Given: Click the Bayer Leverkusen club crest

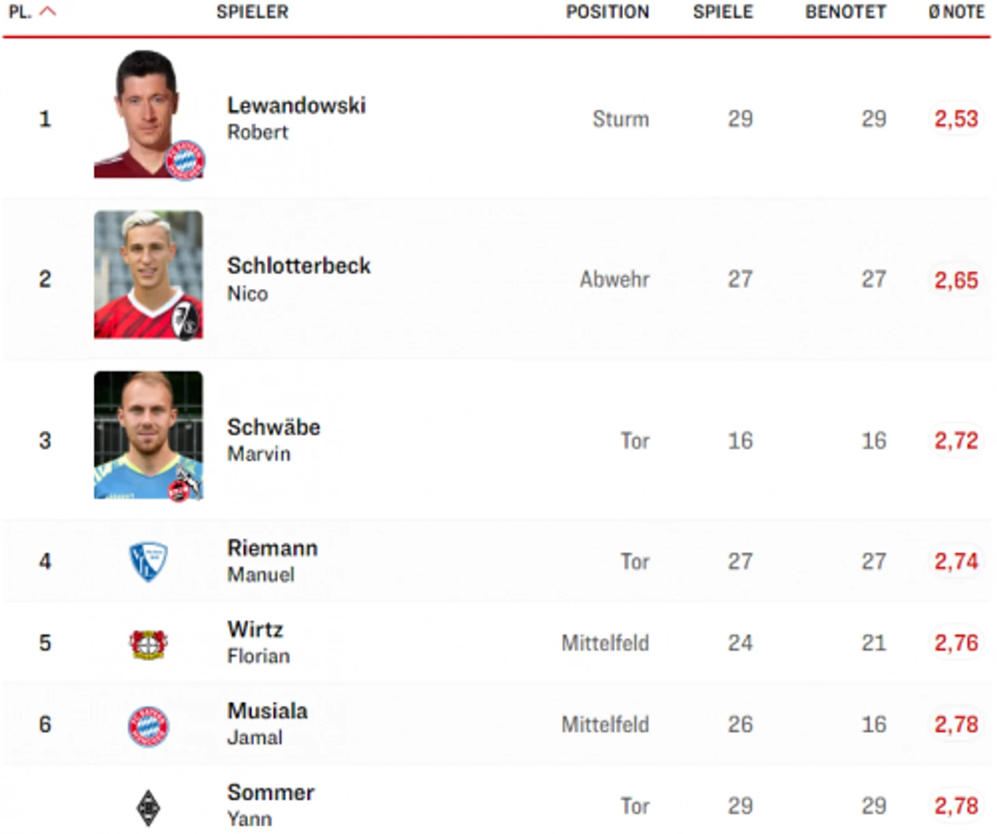Looking at the screenshot, I should 148,643.
